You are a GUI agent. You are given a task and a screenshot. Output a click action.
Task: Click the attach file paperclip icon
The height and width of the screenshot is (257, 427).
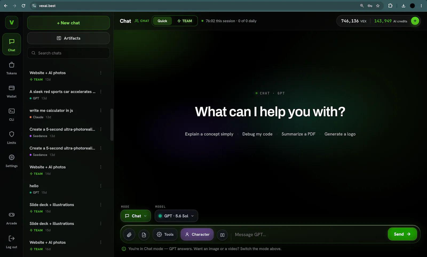[129, 235]
